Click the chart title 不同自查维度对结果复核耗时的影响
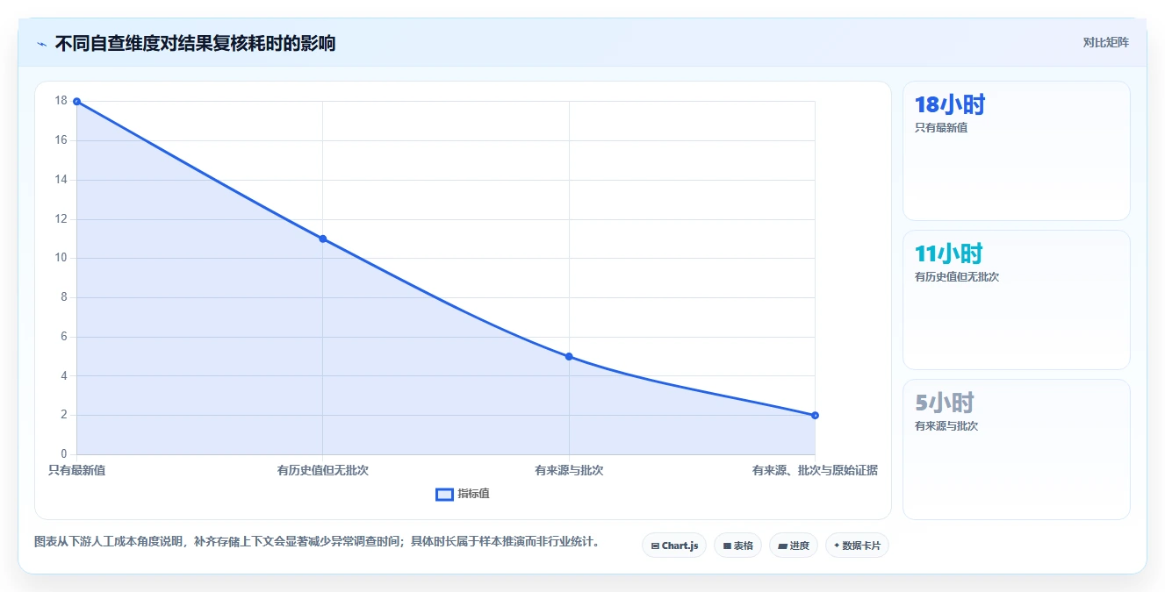Viewport: 1165px width, 592px height. (x=195, y=43)
